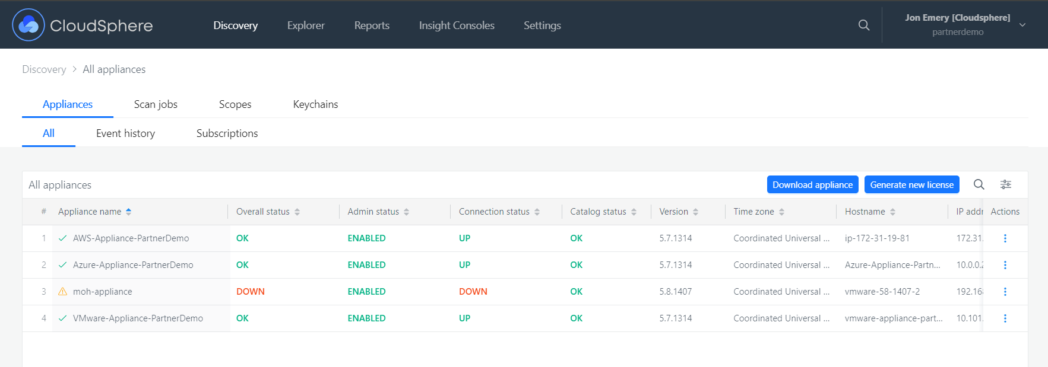
Task: Switch to the Appliances tab
Action: click(68, 104)
